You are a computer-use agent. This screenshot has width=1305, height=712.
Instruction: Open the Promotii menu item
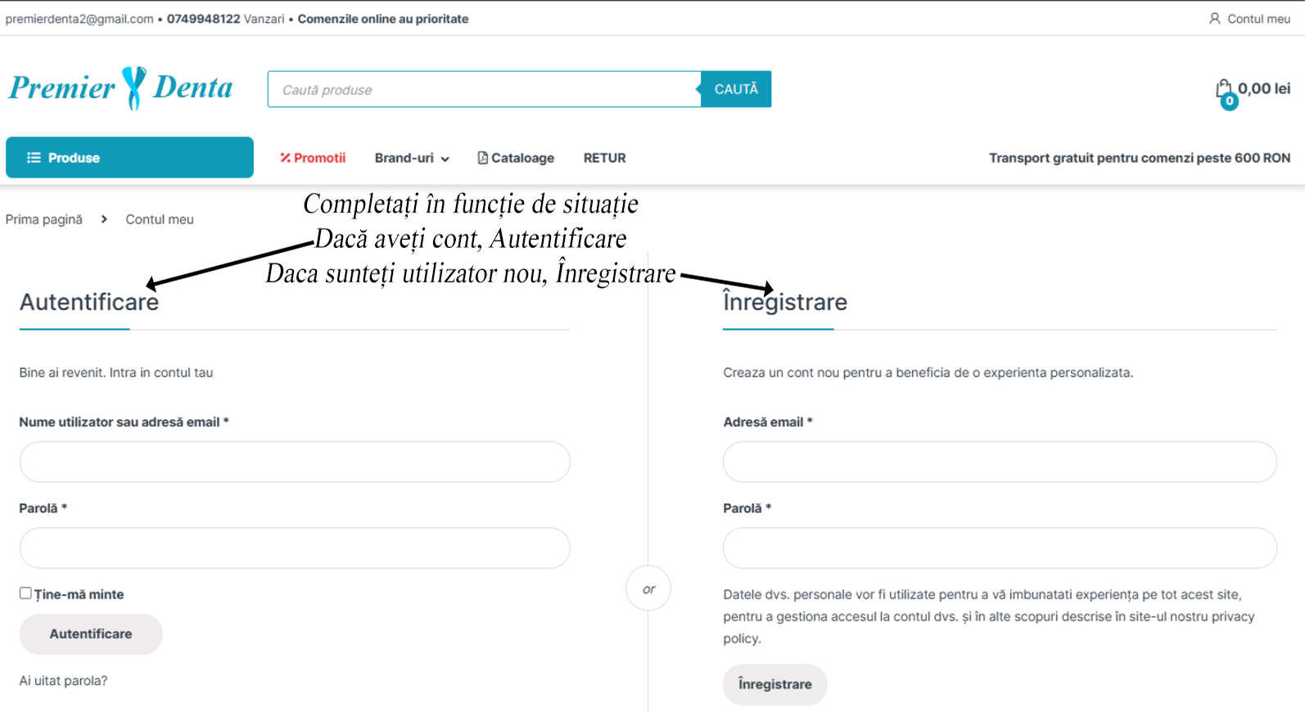(x=313, y=158)
